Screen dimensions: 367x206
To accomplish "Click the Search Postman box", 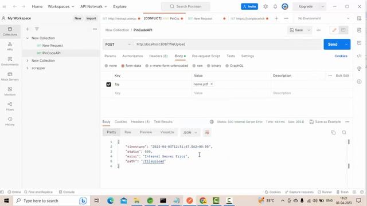I will coord(186,6).
